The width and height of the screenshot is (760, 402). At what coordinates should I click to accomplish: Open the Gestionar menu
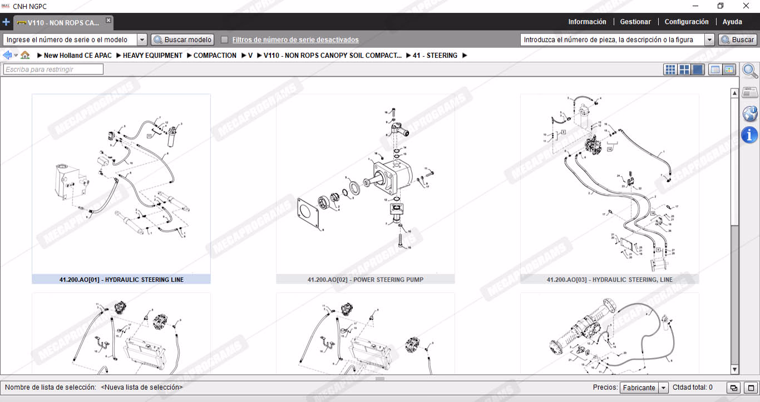coord(635,22)
